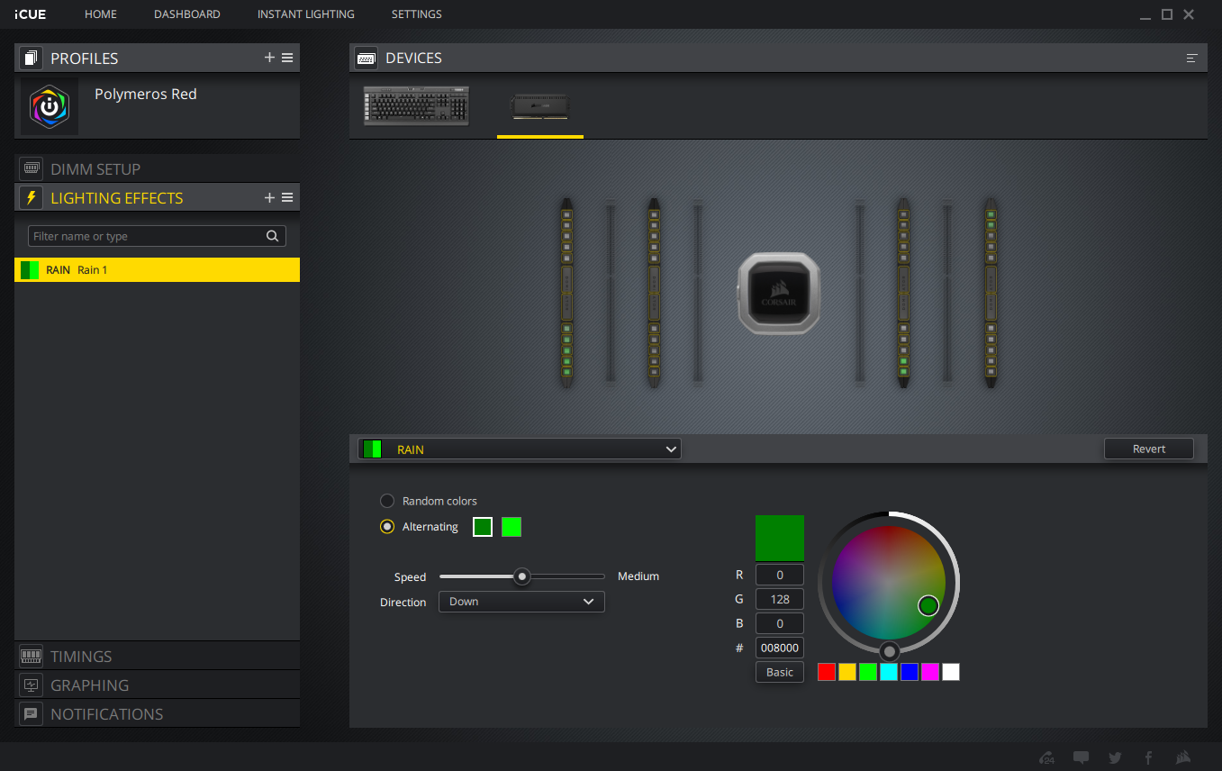Open the Direction dropdown set to Down
Viewport: 1222px width, 771px height.
click(520, 602)
